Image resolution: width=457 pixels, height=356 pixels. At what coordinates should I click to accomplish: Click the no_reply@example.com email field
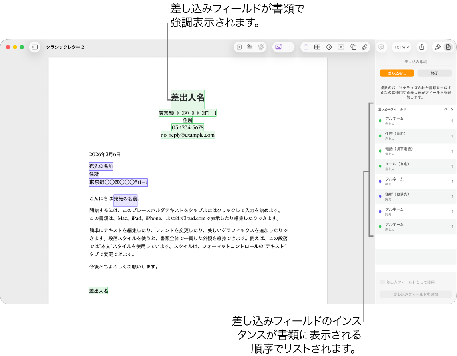[188, 135]
